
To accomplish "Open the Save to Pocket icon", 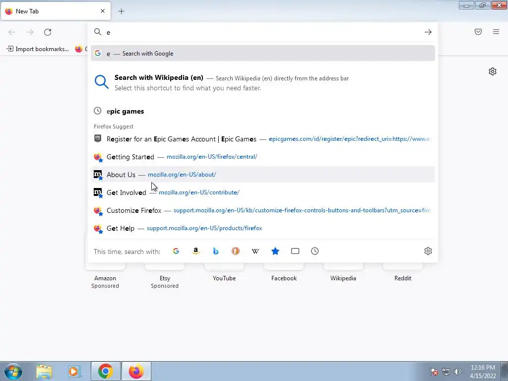I will (478, 32).
